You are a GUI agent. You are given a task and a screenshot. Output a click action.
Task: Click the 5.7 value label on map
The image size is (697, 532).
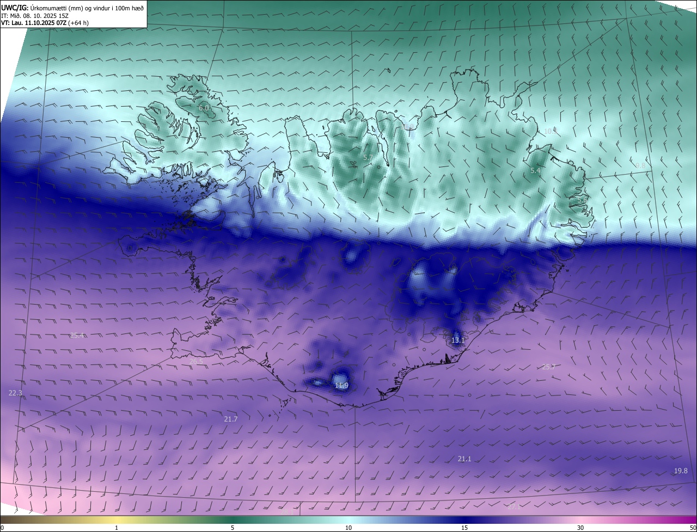[368, 158]
